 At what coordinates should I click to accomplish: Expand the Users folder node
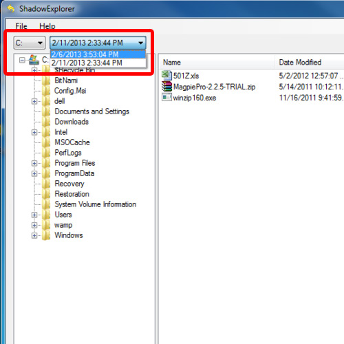tap(34, 215)
